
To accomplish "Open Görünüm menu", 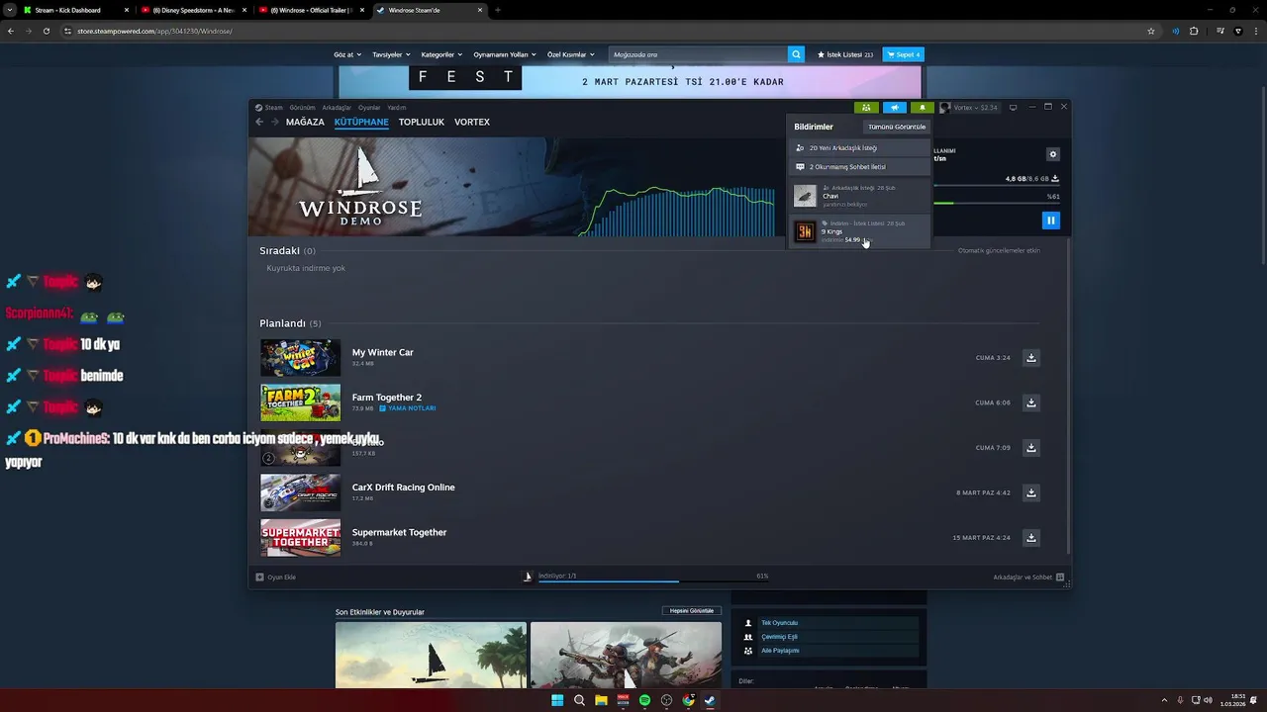I will pyautogui.click(x=302, y=107).
